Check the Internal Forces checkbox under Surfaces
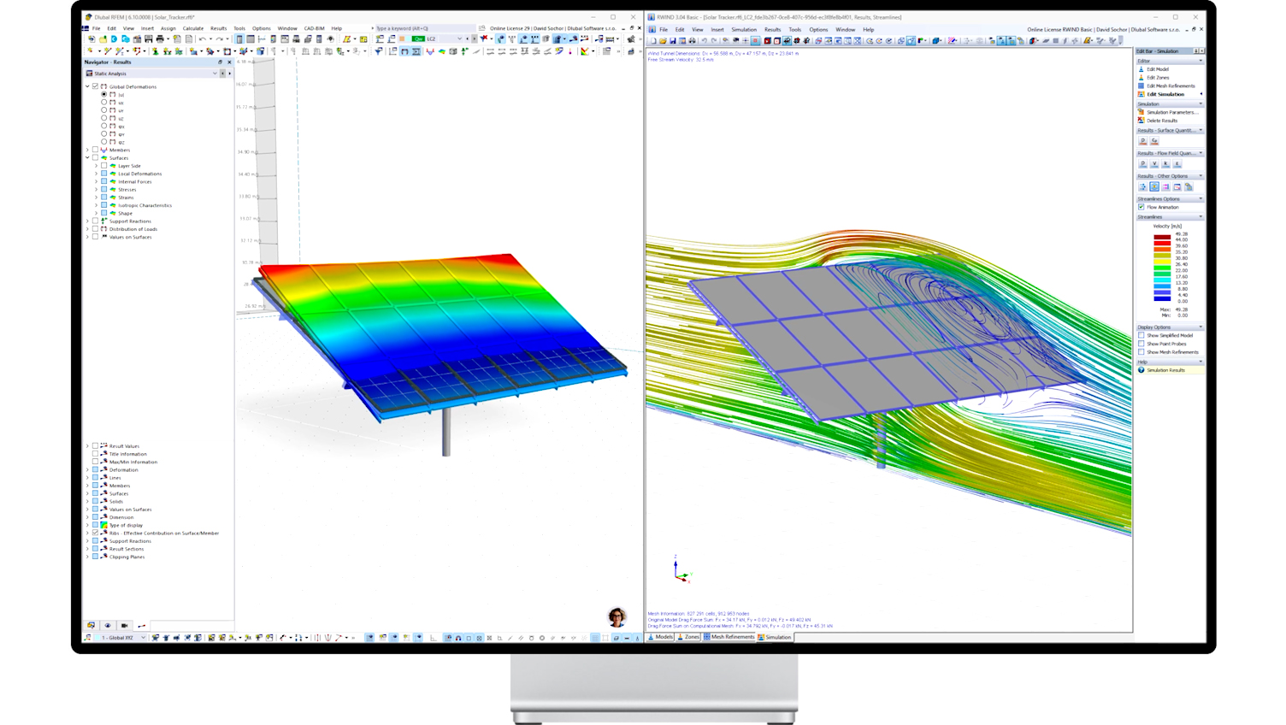1286x725 pixels. click(103, 181)
